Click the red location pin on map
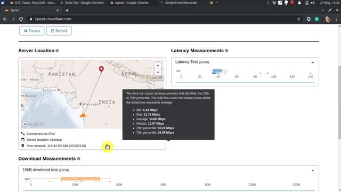The image size is (341, 192). pos(101,69)
